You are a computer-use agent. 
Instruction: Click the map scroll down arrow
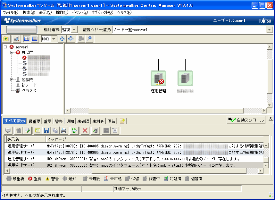pyautogui.click(x=269, y=105)
